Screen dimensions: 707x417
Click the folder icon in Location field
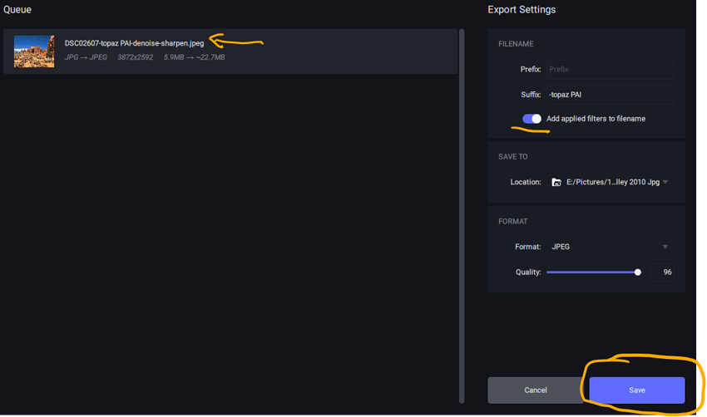(556, 182)
